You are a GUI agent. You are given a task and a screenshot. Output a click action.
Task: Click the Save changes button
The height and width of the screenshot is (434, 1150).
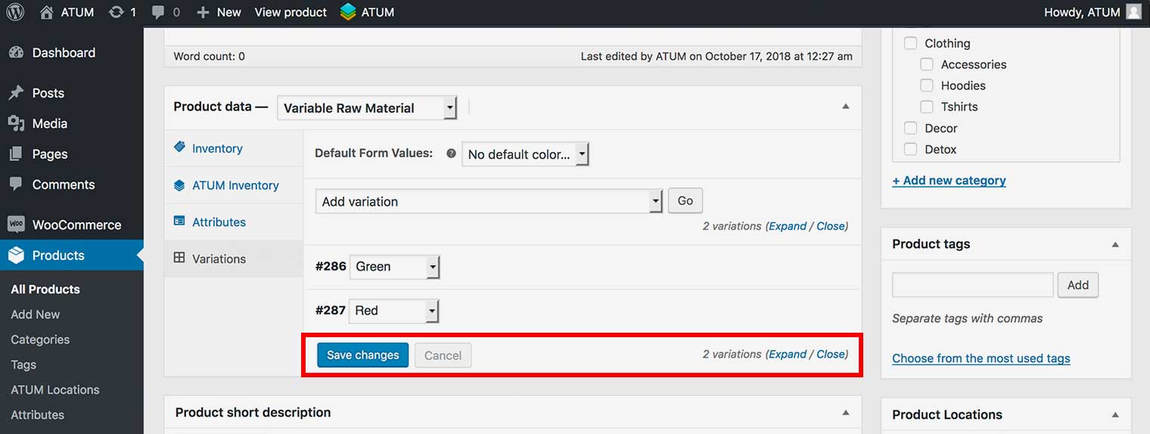(362, 355)
